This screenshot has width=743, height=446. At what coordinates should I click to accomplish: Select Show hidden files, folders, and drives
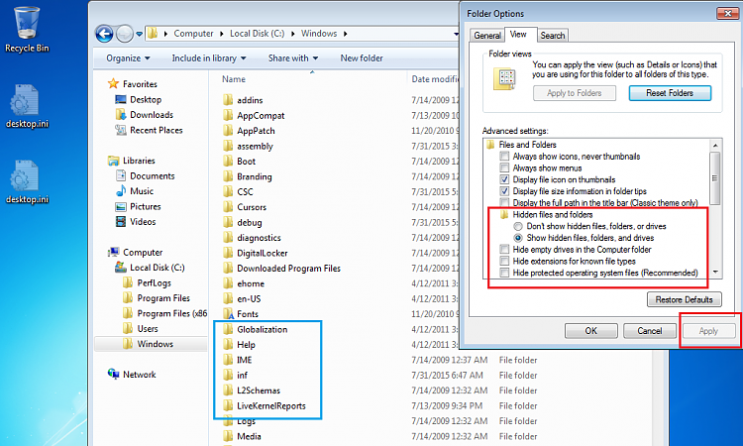click(518, 238)
